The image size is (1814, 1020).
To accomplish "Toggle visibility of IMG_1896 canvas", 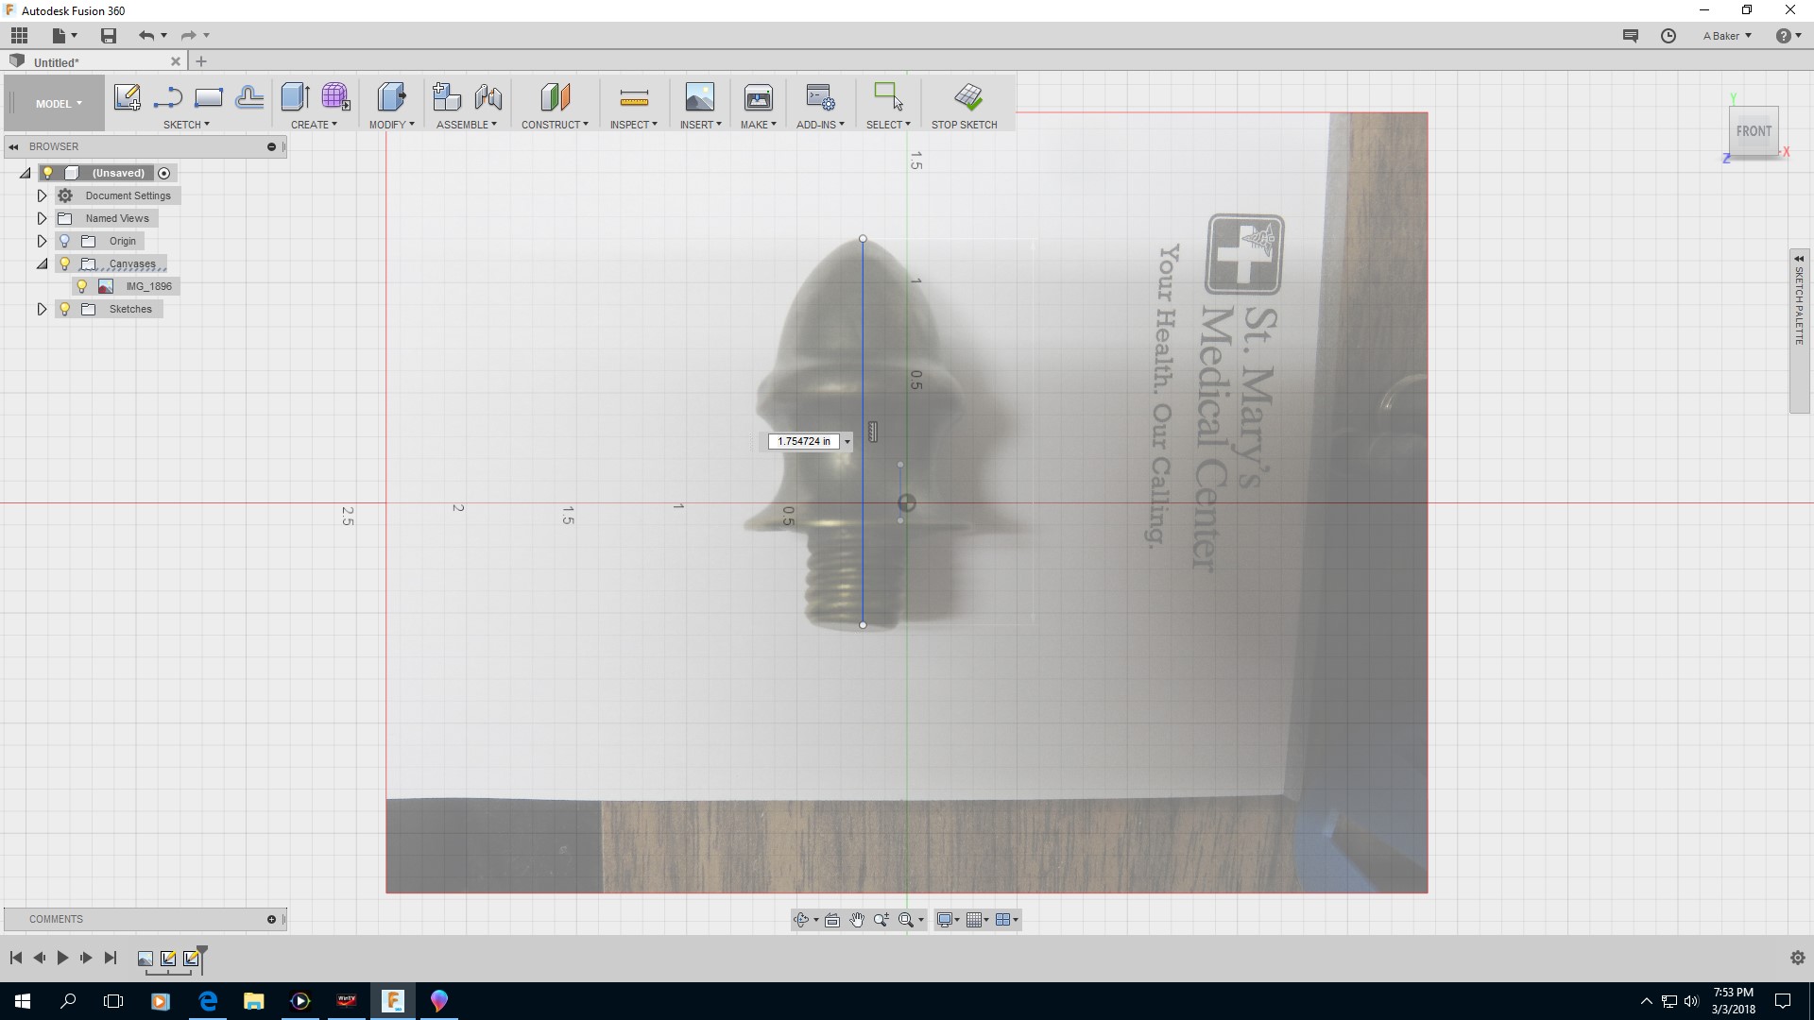I will pos(82,286).
